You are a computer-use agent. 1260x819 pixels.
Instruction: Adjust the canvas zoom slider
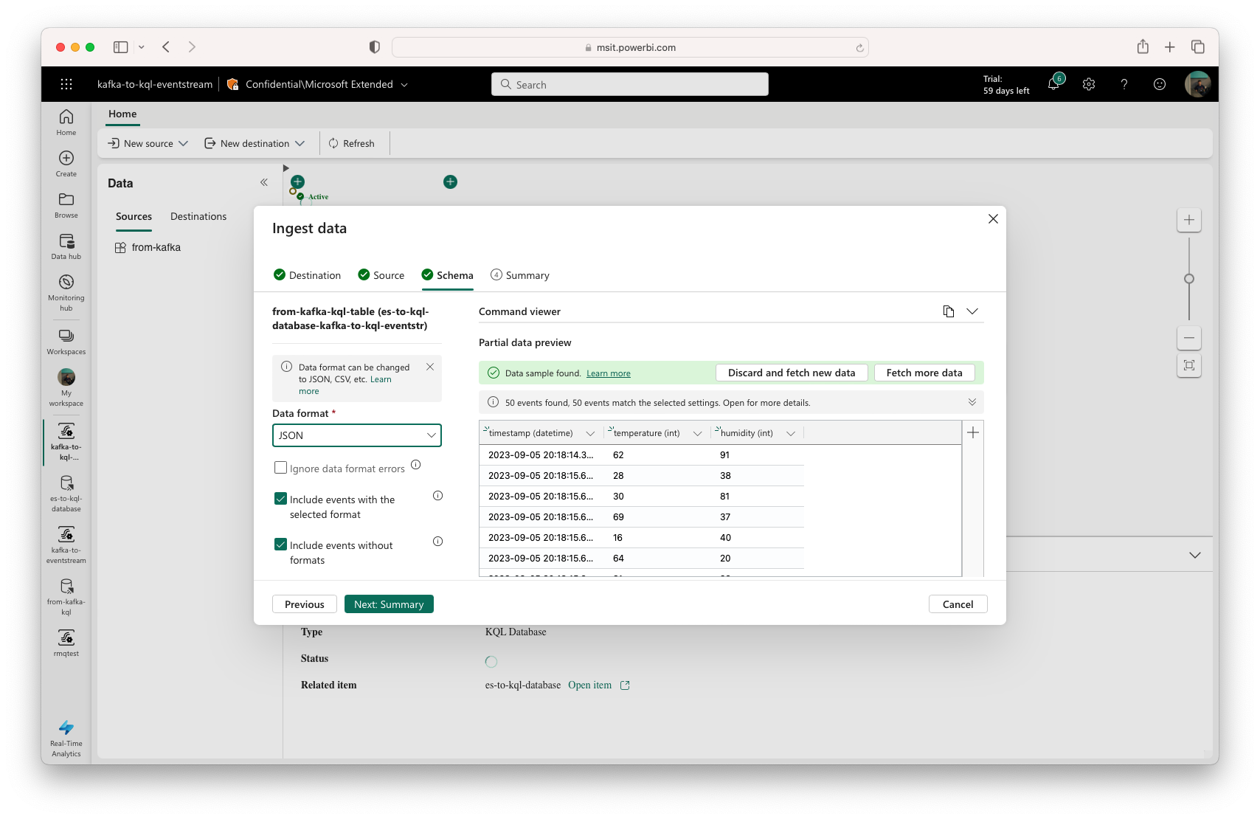(x=1188, y=280)
